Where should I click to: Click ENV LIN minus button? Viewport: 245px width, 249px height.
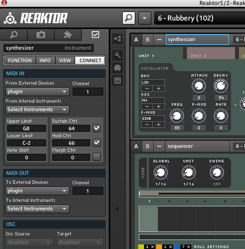pyautogui.click(x=147, y=89)
